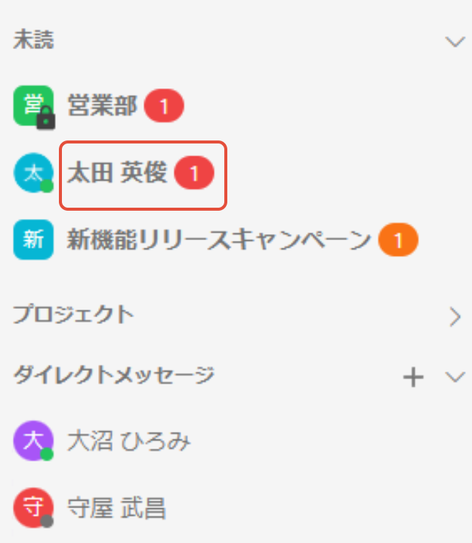Collapse the 未読 section chevron
The height and width of the screenshot is (543, 472).
point(455,42)
